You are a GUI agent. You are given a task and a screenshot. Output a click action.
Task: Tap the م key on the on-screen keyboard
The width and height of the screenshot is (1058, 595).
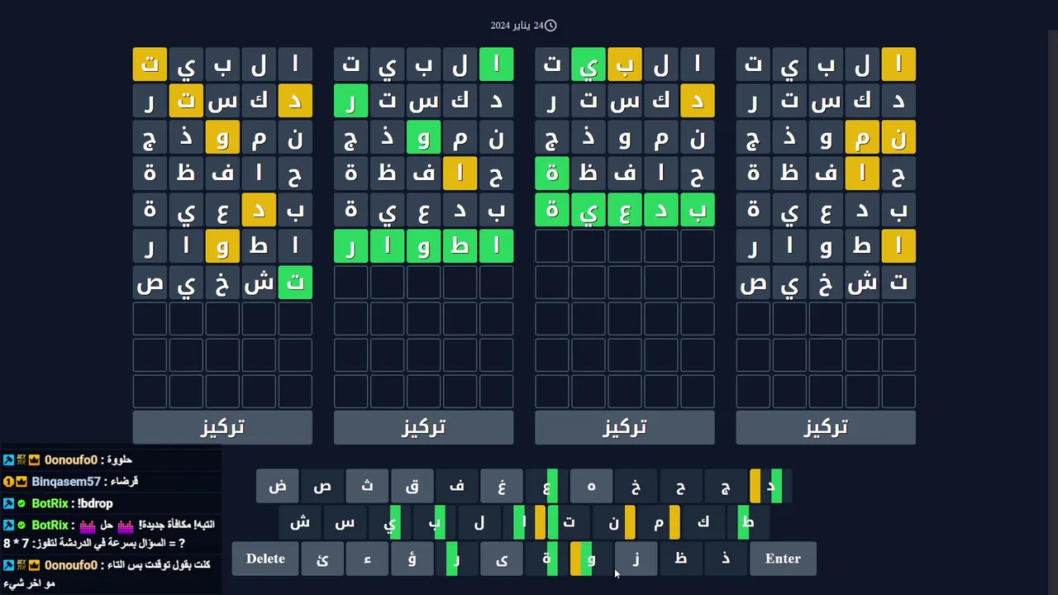pos(657,522)
